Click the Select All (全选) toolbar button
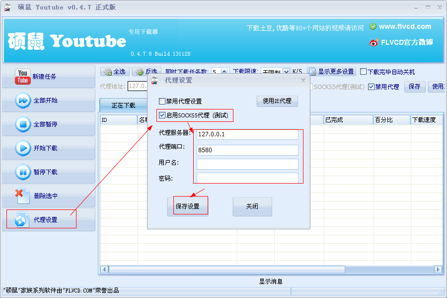This screenshot has height=298, width=447. 115,72
